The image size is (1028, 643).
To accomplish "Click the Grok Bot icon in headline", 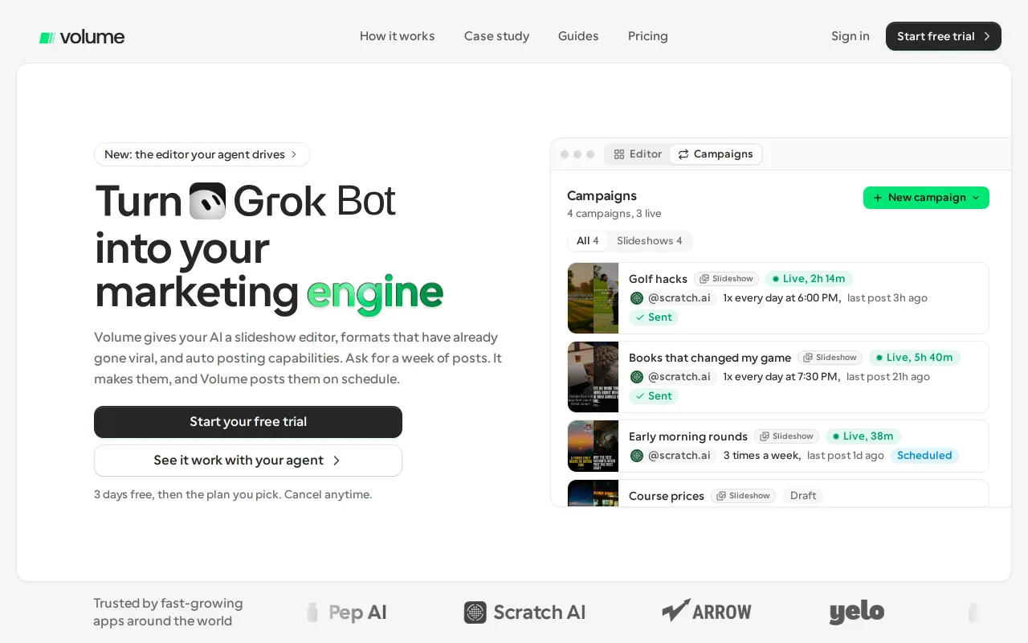I will pyautogui.click(x=207, y=201).
